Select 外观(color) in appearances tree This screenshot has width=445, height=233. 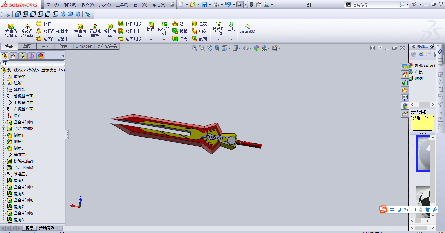click(x=424, y=66)
